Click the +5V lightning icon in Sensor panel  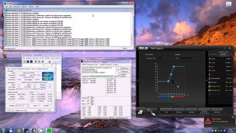click(209, 66)
